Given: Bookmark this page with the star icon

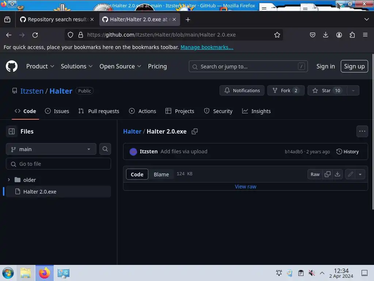Looking at the screenshot, I should click(277, 35).
